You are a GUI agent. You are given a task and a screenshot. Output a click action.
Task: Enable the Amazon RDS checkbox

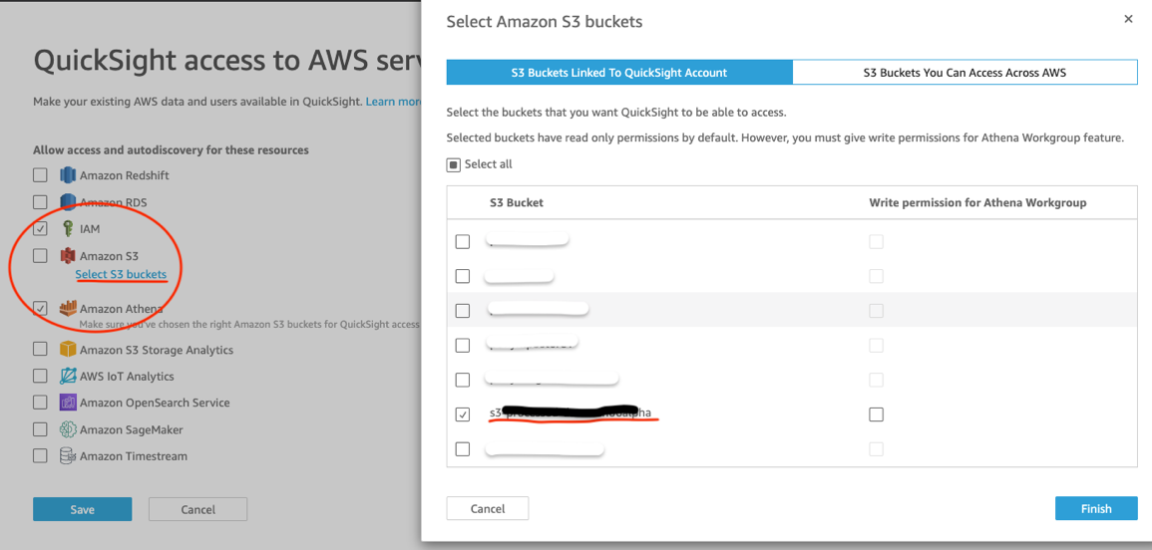41,202
